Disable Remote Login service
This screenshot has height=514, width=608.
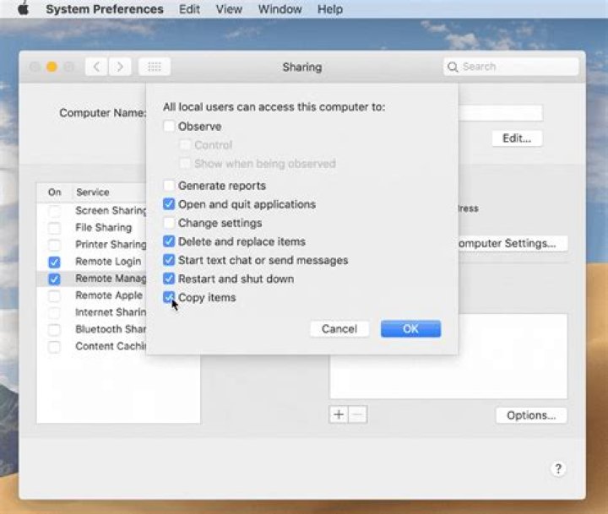pos(55,262)
